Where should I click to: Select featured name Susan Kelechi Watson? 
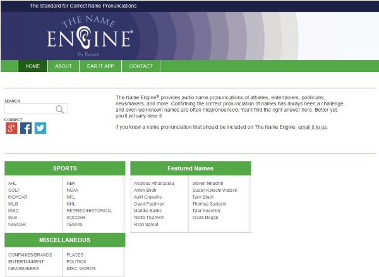pos(215,190)
